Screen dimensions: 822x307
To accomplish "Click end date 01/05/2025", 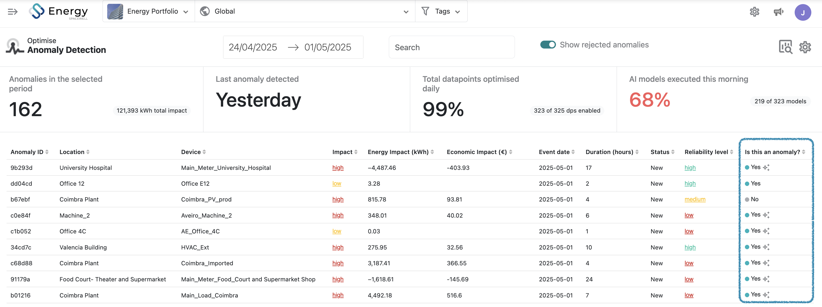I will coord(327,47).
